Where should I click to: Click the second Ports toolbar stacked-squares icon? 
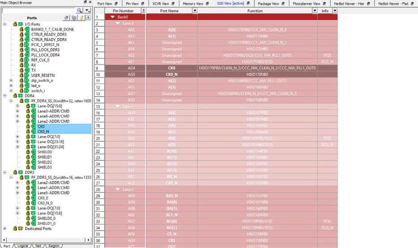coord(74,18)
